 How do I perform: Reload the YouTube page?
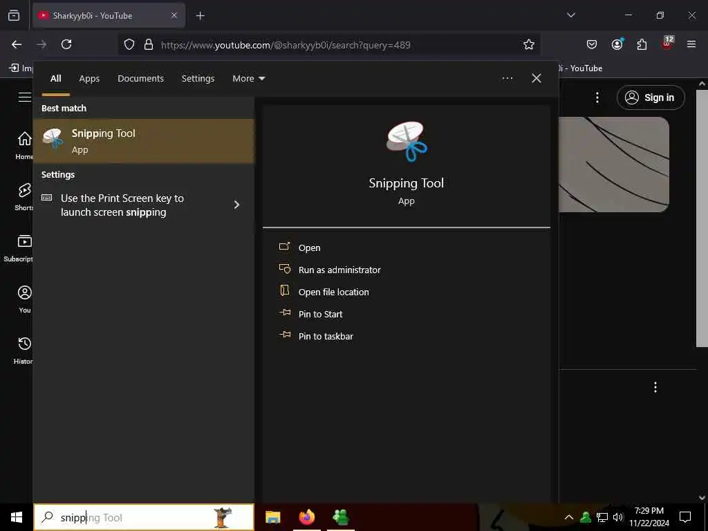click(66, 45)
